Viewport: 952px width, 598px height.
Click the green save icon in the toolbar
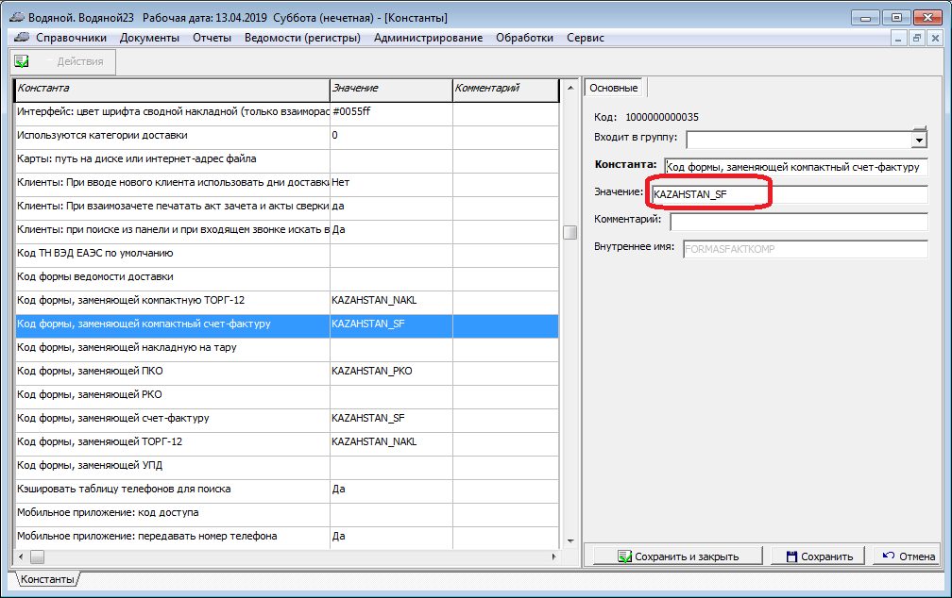pyautogui.click(x=22, y=61)
